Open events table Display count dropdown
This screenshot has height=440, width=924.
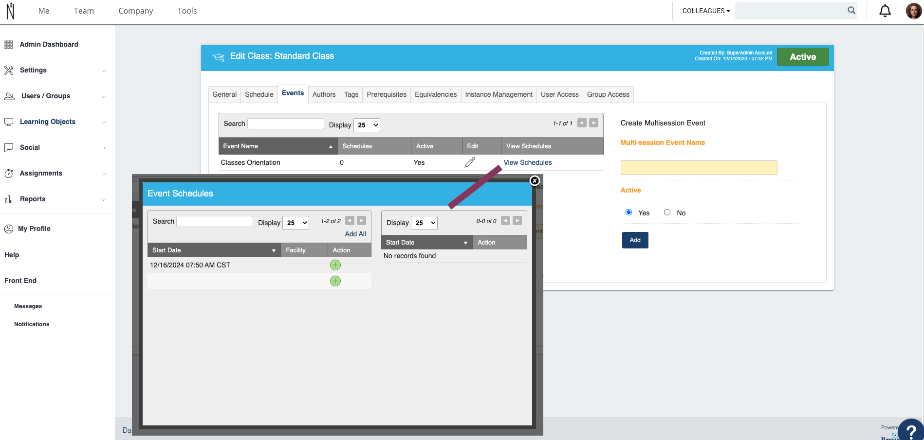[367, 125]
